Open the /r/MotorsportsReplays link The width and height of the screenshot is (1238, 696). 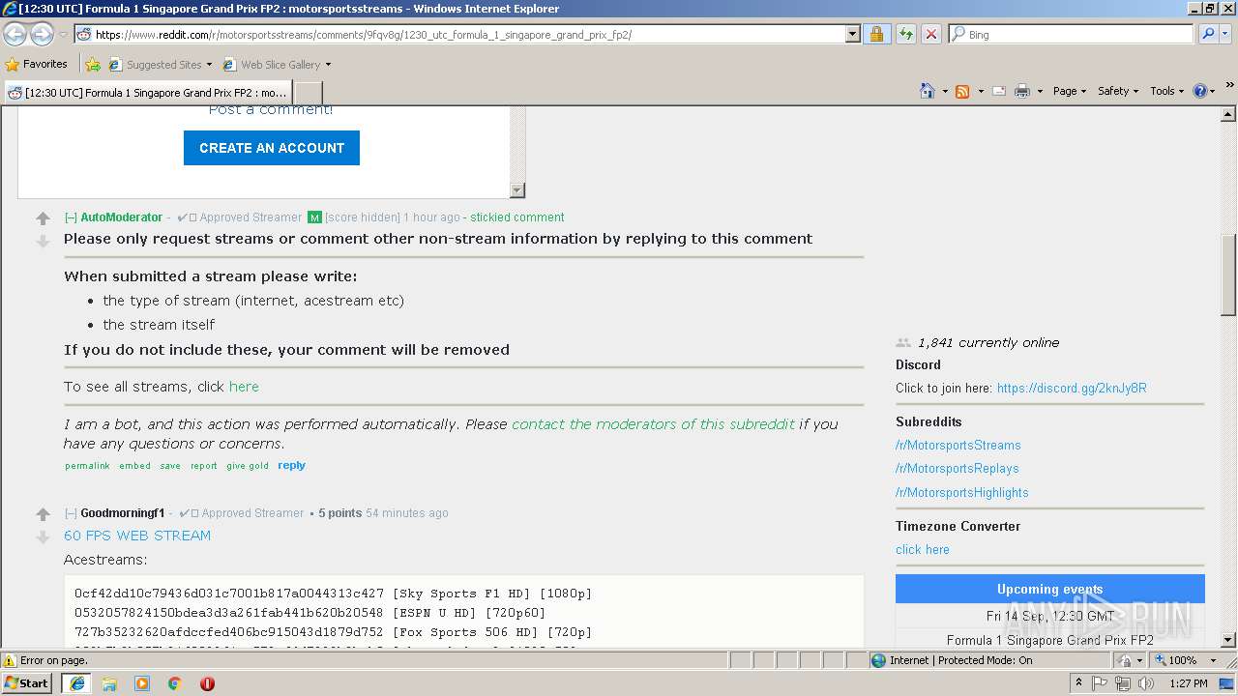pyautogui.click(x=957, y=469)
